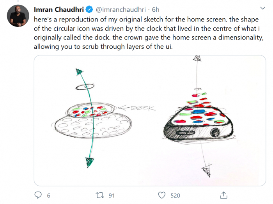Click the reply speech bubble icon
The height and width of the screenshot is (204, 273).
tap(38, 195)
